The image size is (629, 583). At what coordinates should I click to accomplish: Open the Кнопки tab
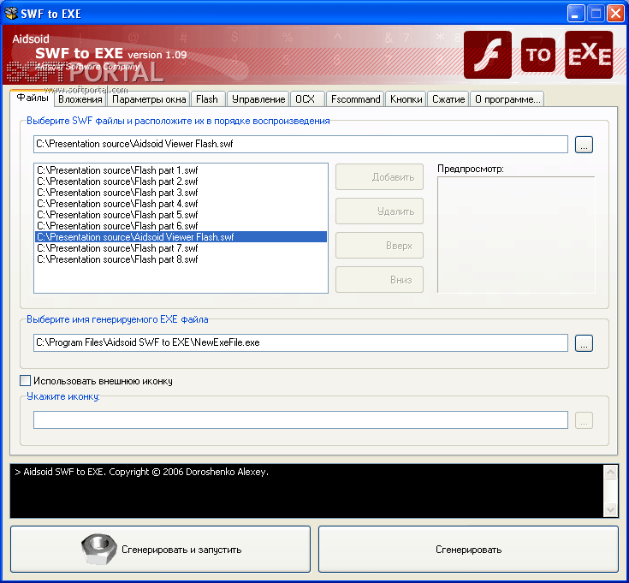(406, 99)
